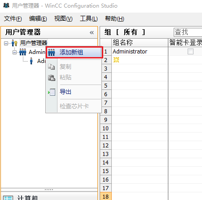Toggle smart card login checkbox for Administrator
The height and width of the screenshot is (200, 202).
click(x=190, y=52)
